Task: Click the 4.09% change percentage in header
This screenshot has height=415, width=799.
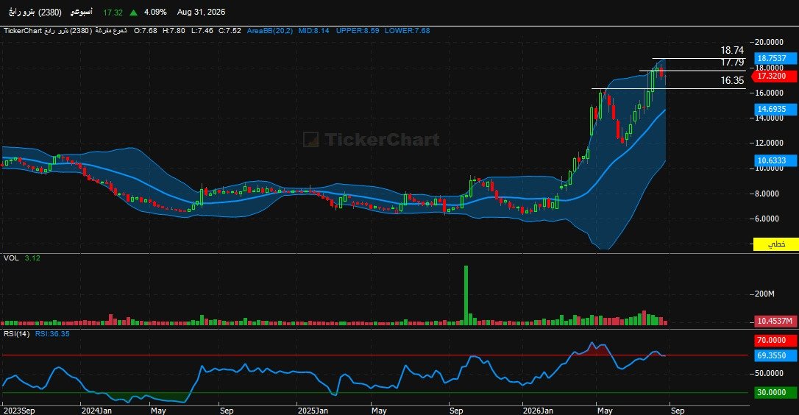Action: click(x=155, y=12)
